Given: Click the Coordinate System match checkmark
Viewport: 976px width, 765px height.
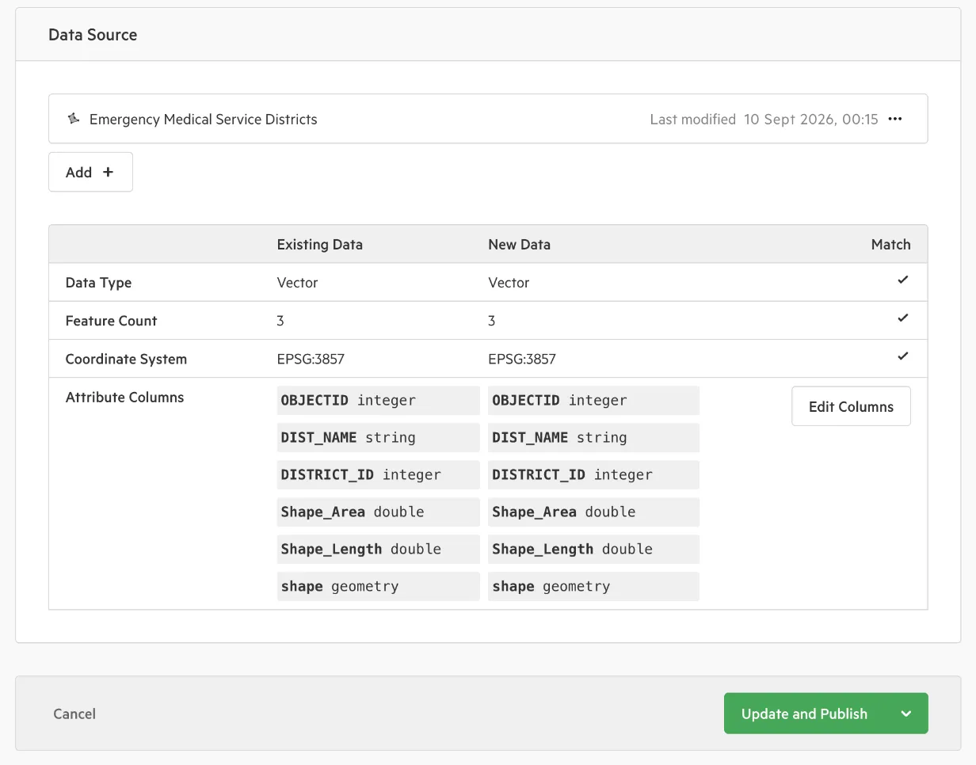Looking at the screenshot, I should pos(902,356).
